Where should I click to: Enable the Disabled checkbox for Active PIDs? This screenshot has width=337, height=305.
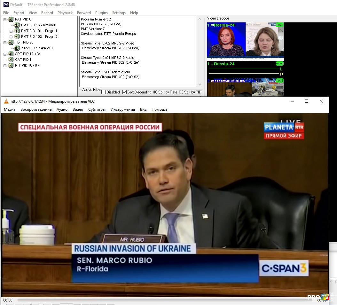pyautogui.click(x=103, y=92)
